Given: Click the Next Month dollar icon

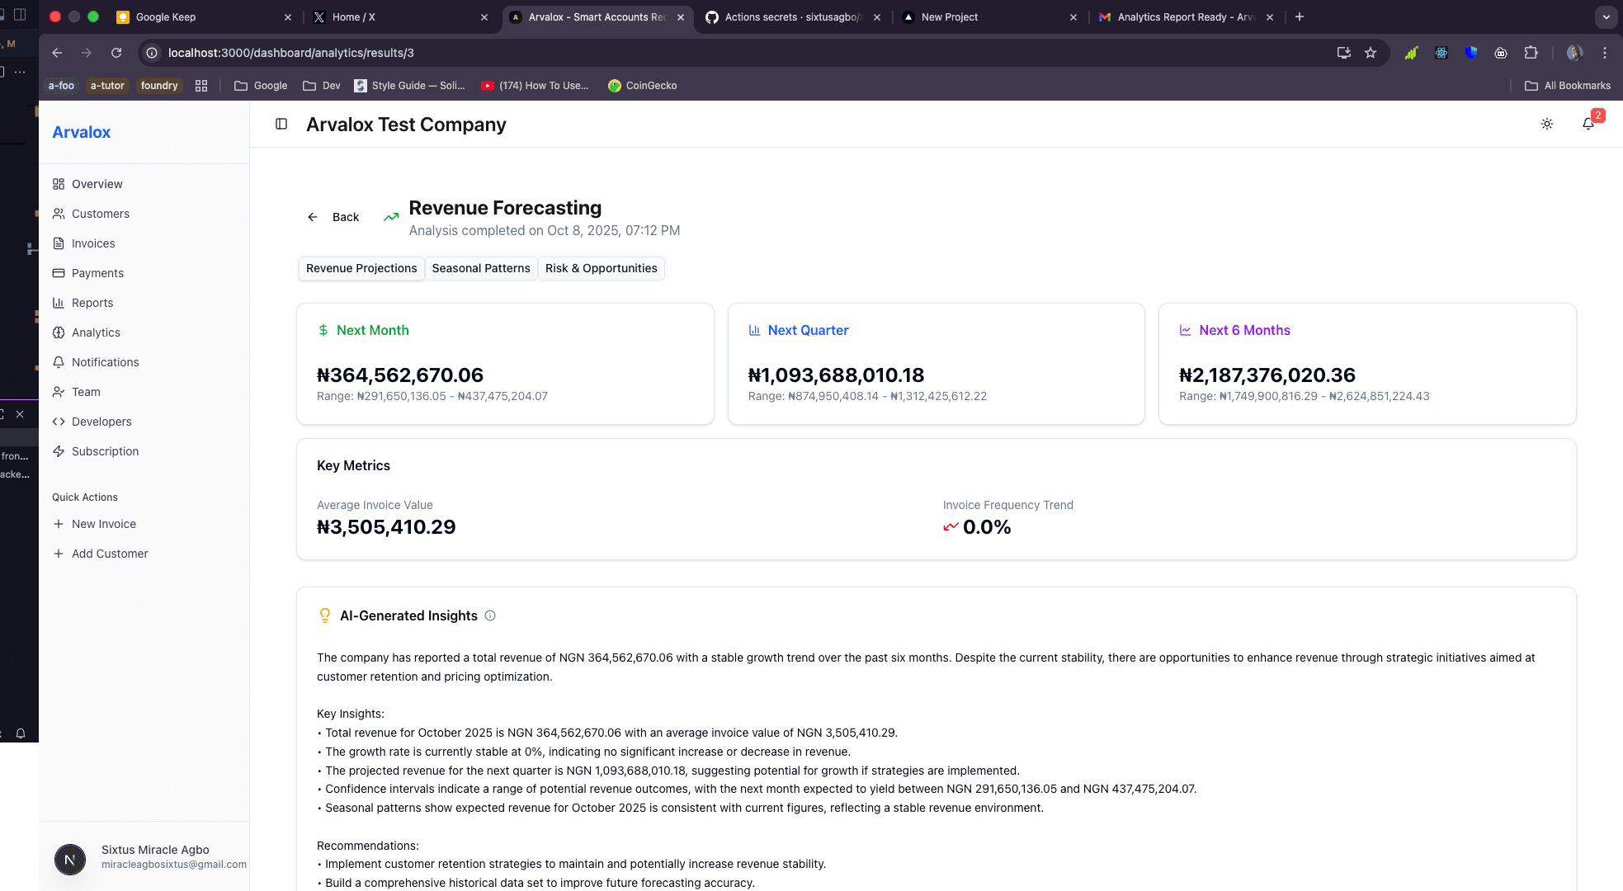Looking at the screenshot, I should coord(323,330).
